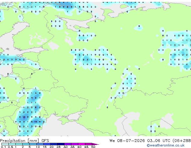The image size is (191, 148).
Task: Select the 35–40 mm legend color swatch
Action: [x=75, y=144]
